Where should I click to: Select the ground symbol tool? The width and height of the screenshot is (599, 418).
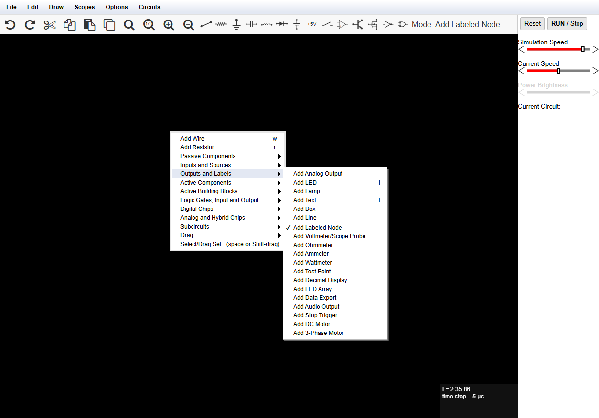[236, 24]
